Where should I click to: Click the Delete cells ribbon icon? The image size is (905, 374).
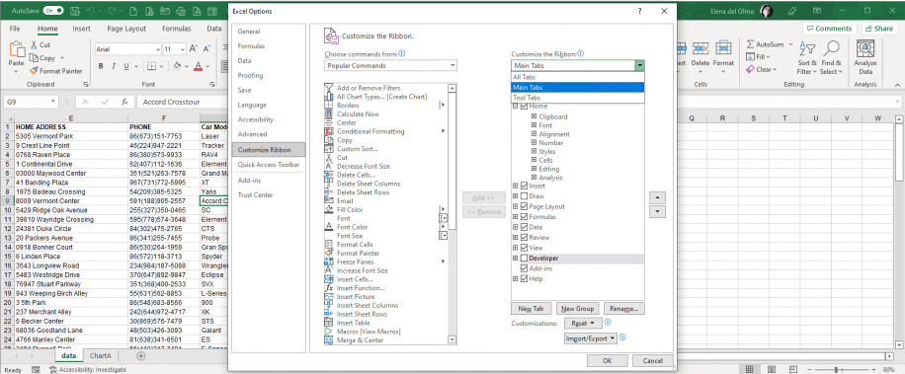click(700, 49)
